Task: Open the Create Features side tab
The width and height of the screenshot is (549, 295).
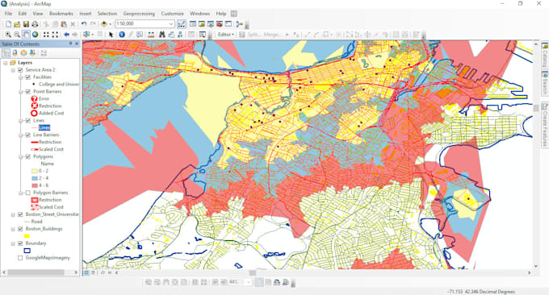Action: coord(545,125)
